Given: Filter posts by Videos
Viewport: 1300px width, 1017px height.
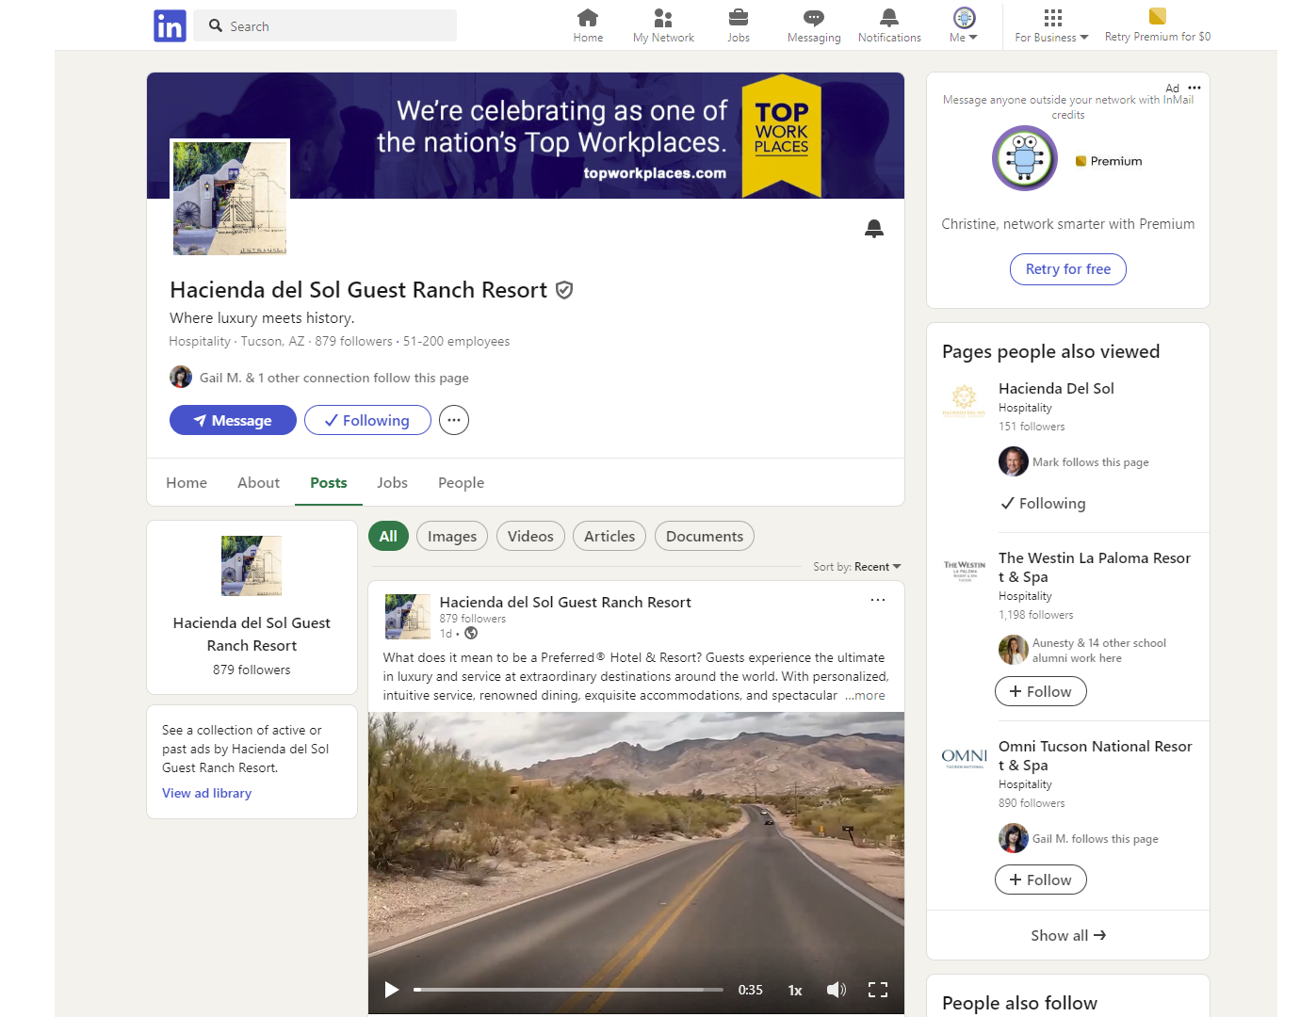Looking at the screenshot, I should tap(530, 536).
